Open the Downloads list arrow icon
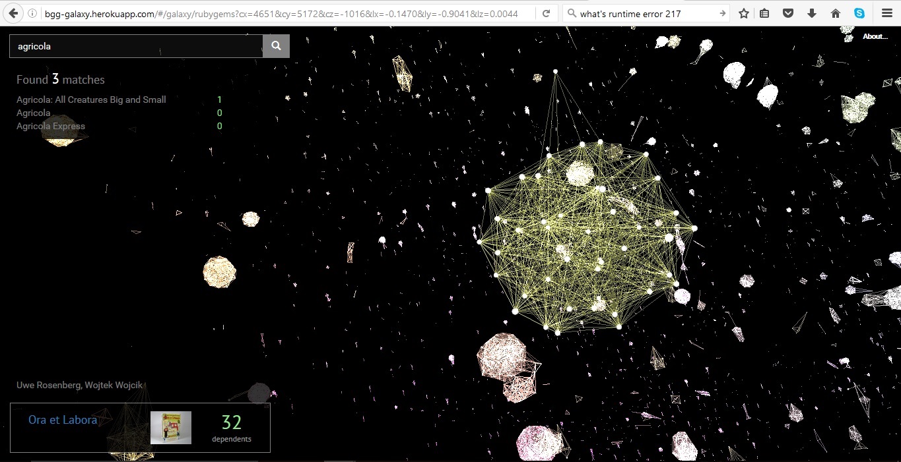 811,13
